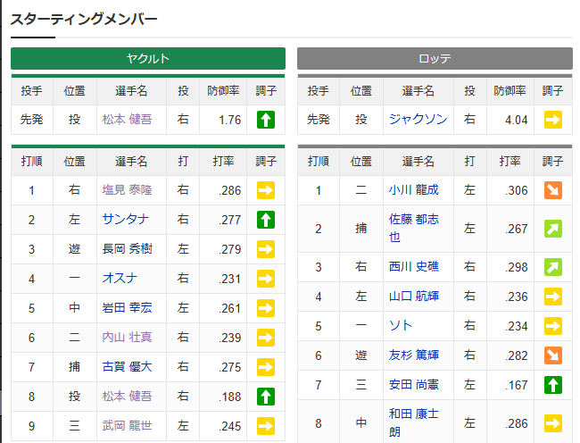Click batting average .188
580x443 pixels.
[x=229, y=397]
